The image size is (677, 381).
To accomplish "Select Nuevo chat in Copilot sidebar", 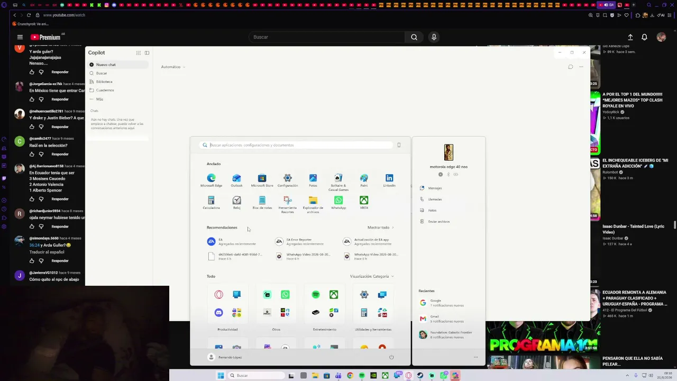I will click(x=118, y=65).
